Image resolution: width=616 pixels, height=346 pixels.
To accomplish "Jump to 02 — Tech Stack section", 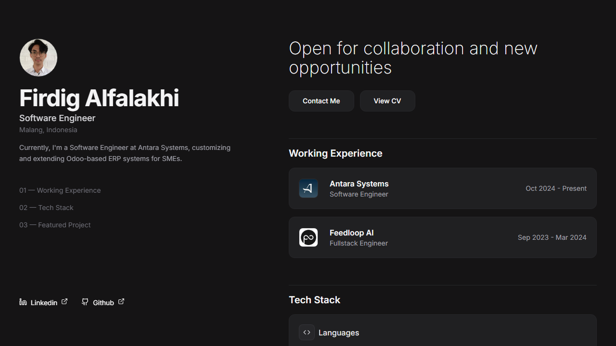I will tap(46, 208).
